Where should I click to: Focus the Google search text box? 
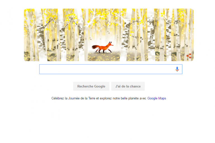click(111, 69)
